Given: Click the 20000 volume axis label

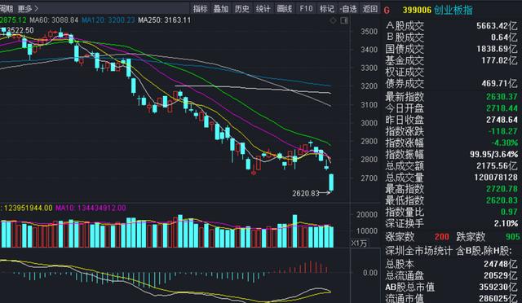Looking at the screenshot, I should 367,215.
